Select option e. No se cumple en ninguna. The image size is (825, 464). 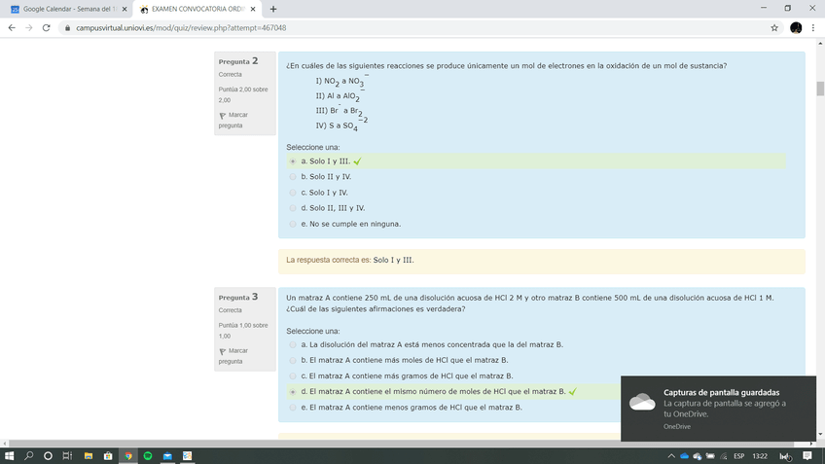pyautogui.click(x=293, y=224)
